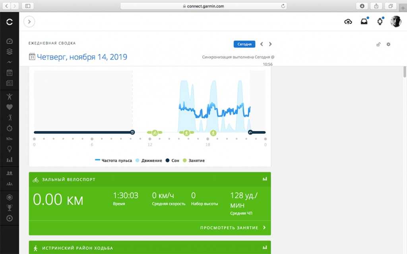Open the stopwatch icon in sidebar

(x=10, y=128)
